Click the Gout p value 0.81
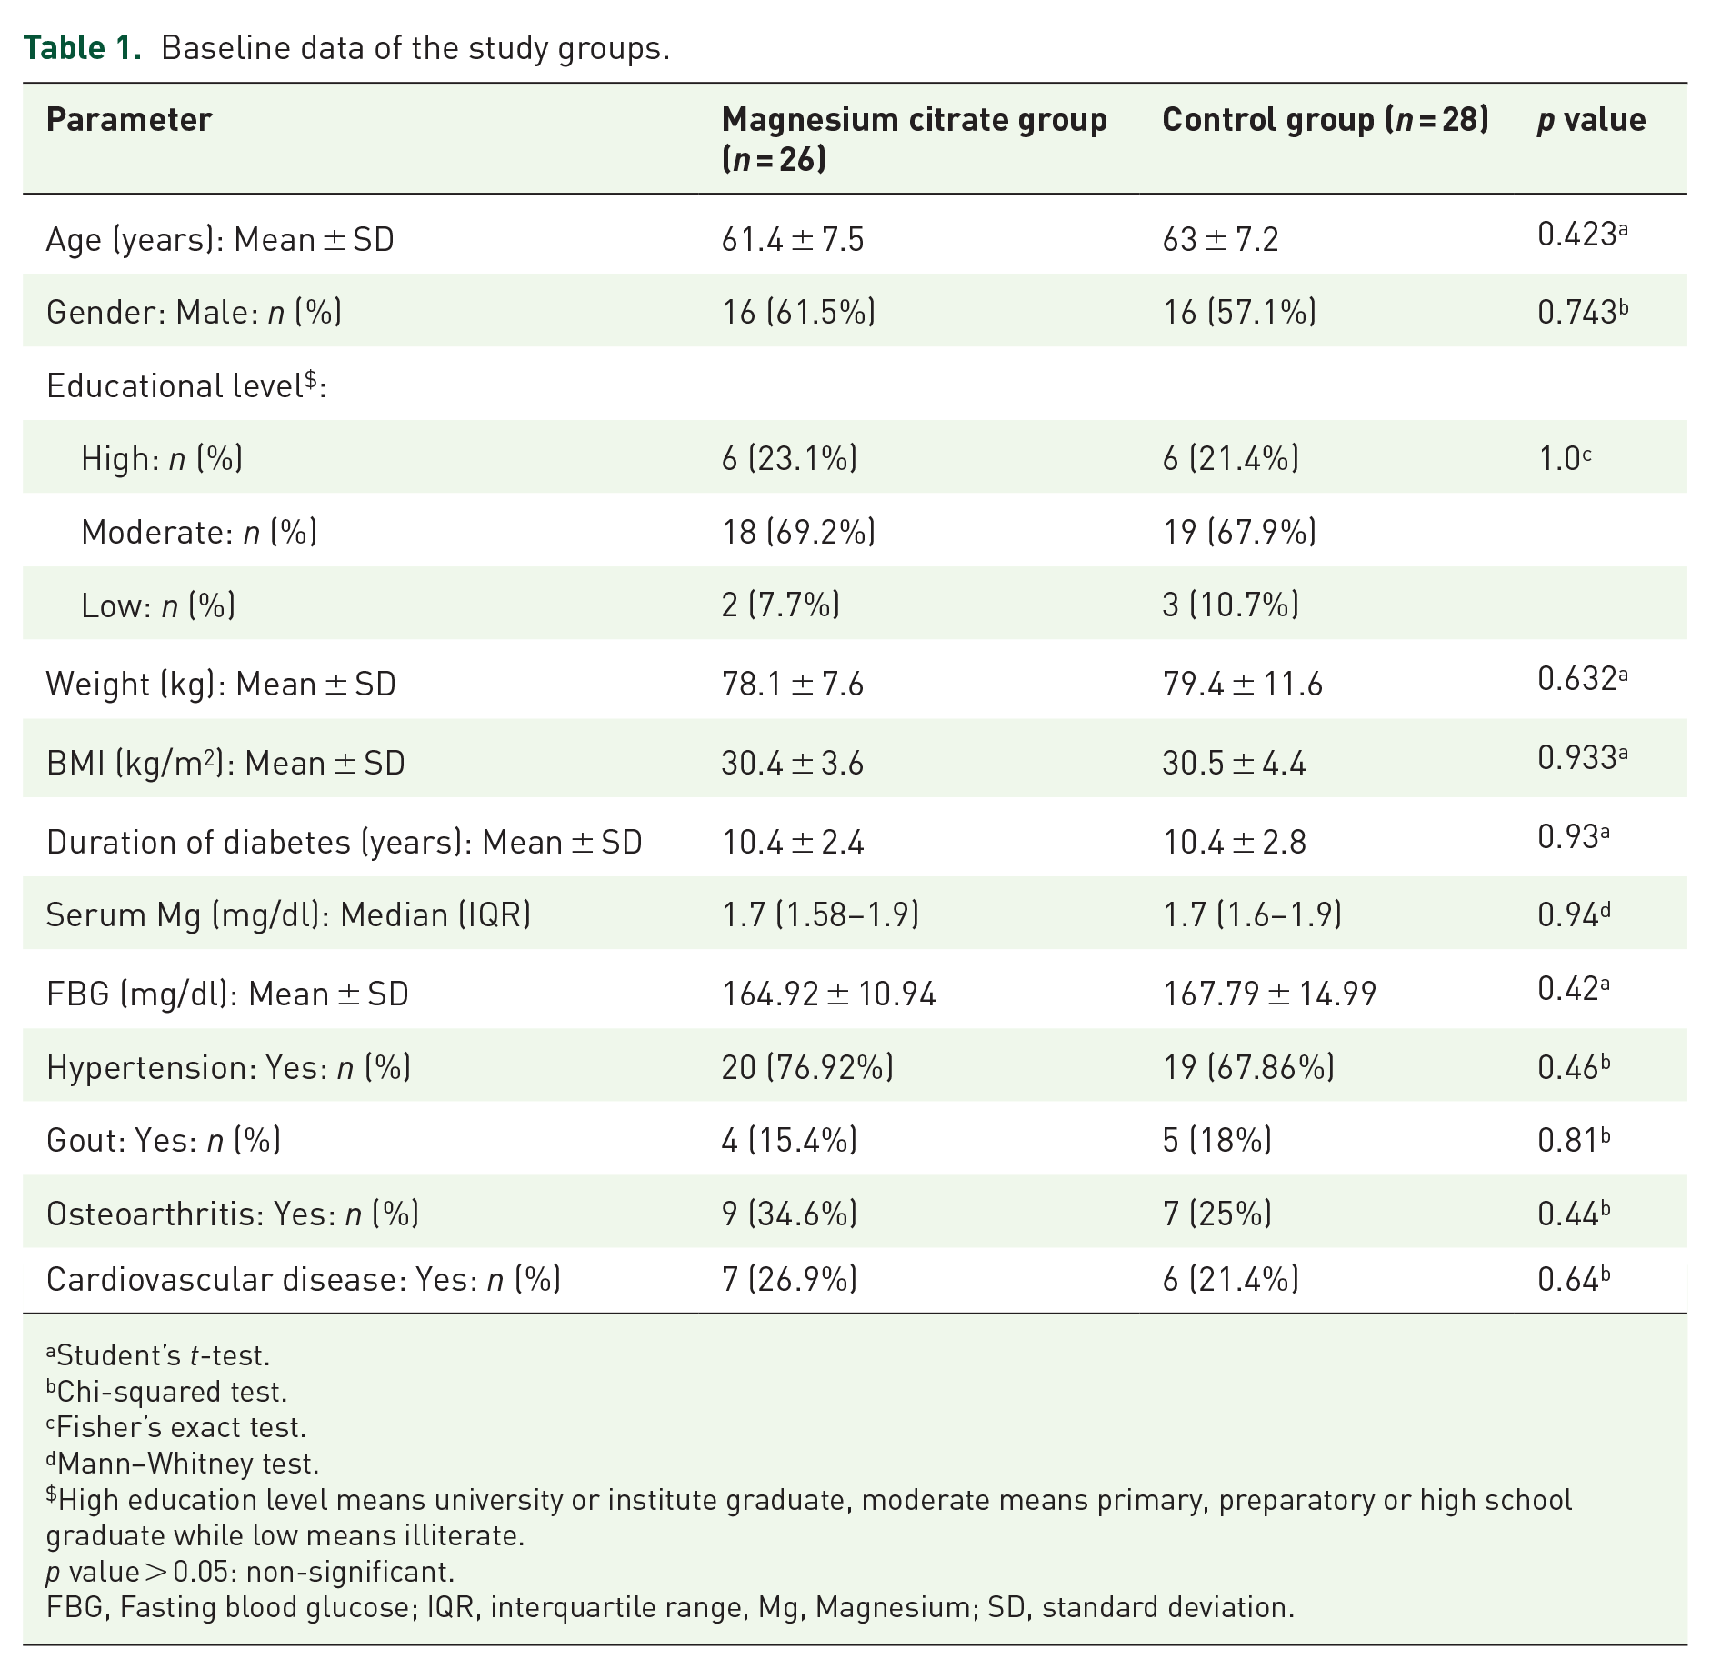The width and height of the screenshot is (1711, 1669). pyautogui.click(x=1574, y=1140)
